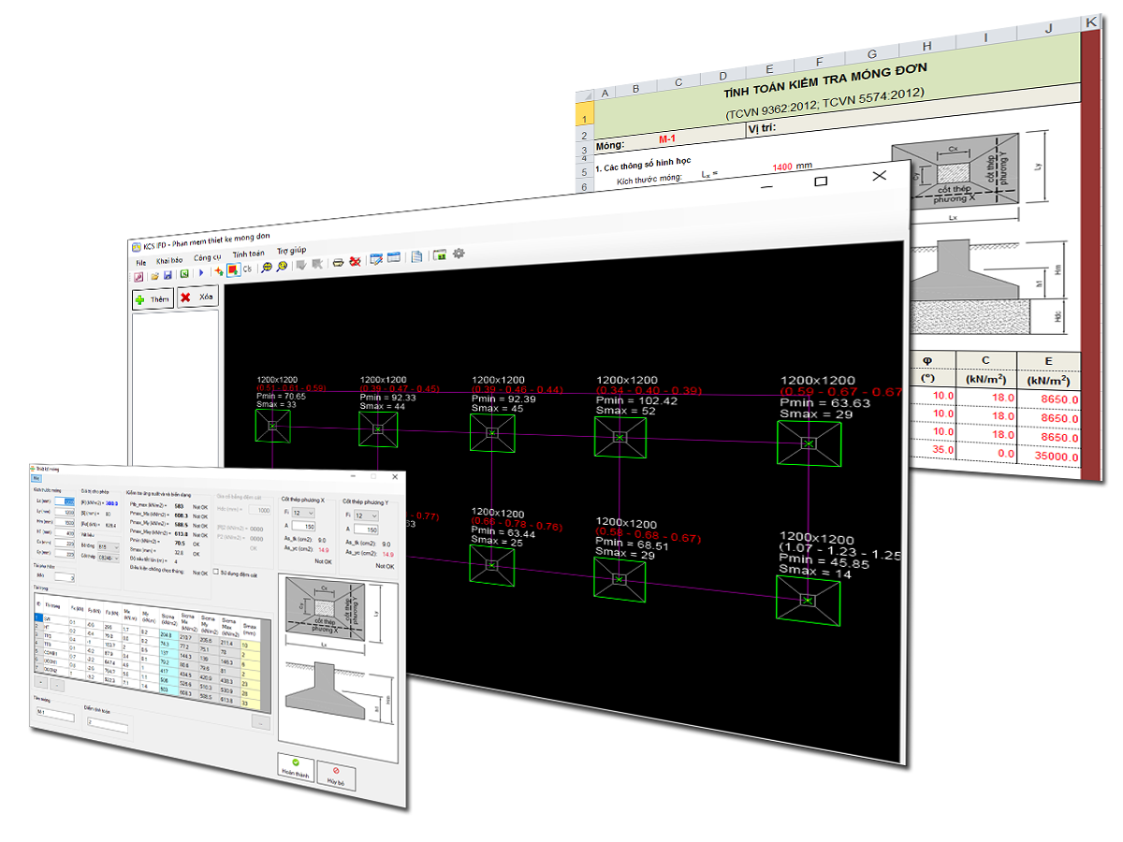Open the Bê tông material dropdown
The width and height of the screenshot is (1123, 842).
108,547
